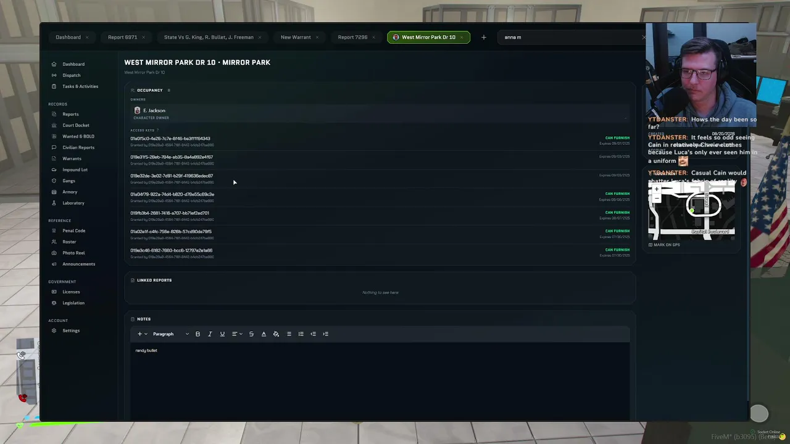Click the Warrants sidebar icon
This screenshot has height=444, width=790.
(54, 158)
